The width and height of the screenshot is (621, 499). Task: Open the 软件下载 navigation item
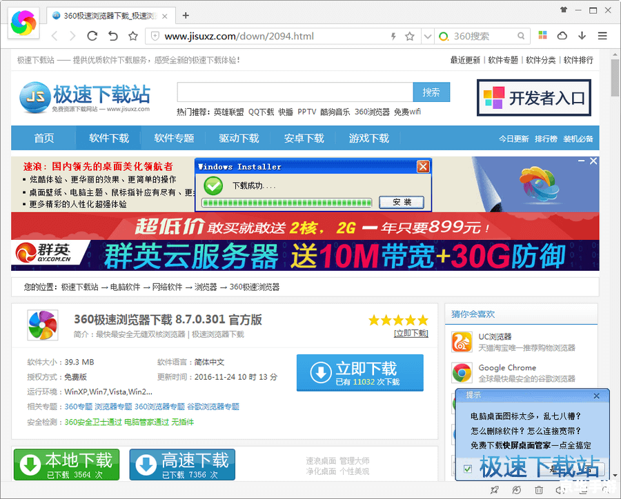pos(109,138)
